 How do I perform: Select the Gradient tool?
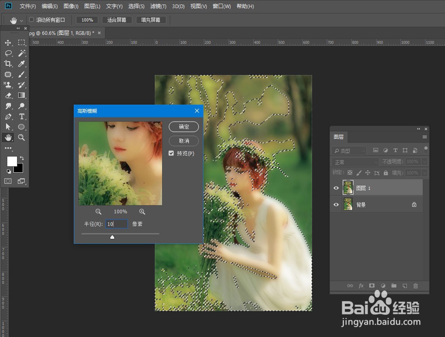coord(21,95)
